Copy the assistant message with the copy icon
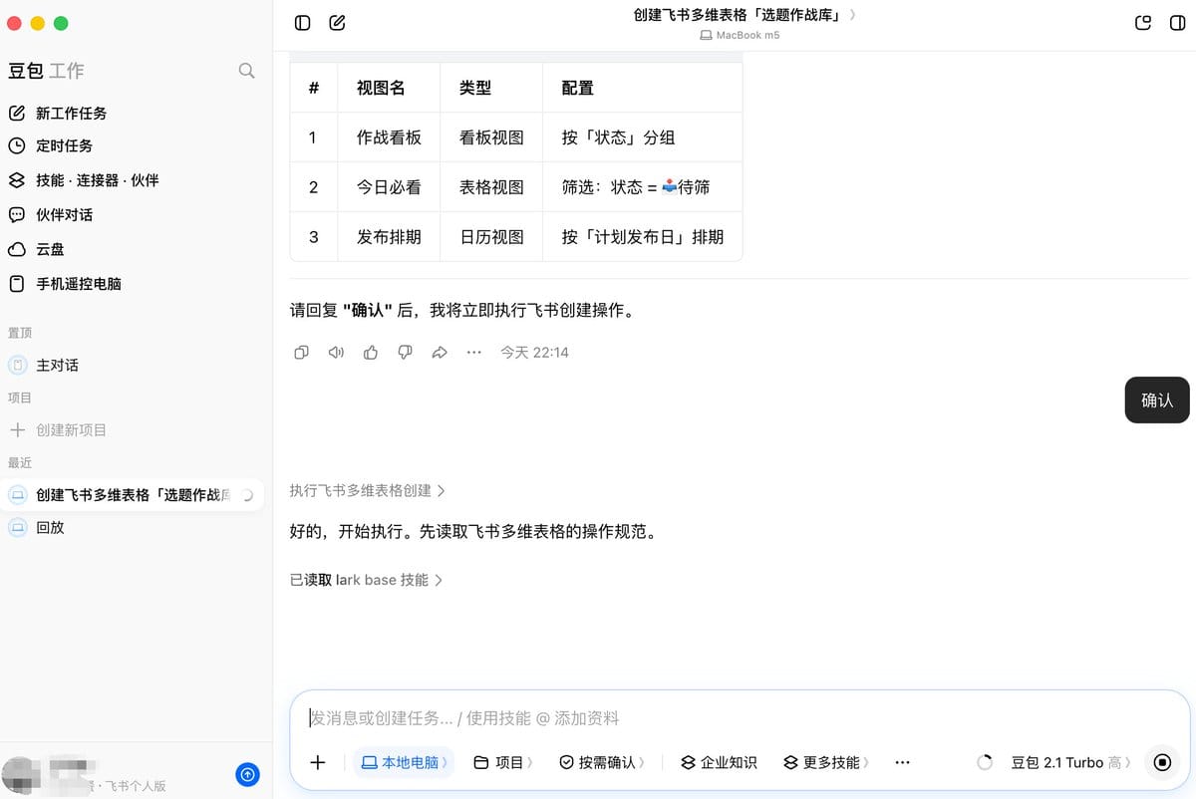1196x799 pixels. (x=302, y=353)
